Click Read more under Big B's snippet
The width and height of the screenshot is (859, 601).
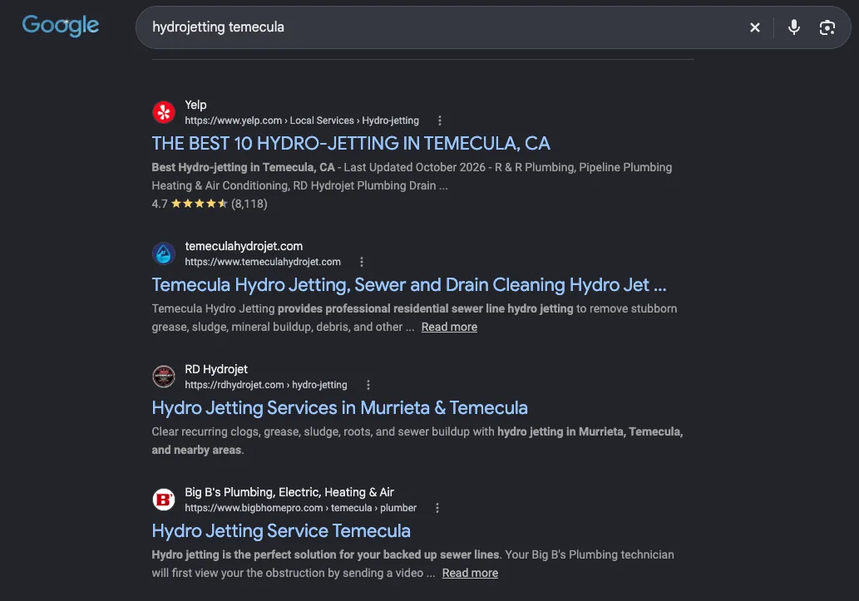pos(470,573)
